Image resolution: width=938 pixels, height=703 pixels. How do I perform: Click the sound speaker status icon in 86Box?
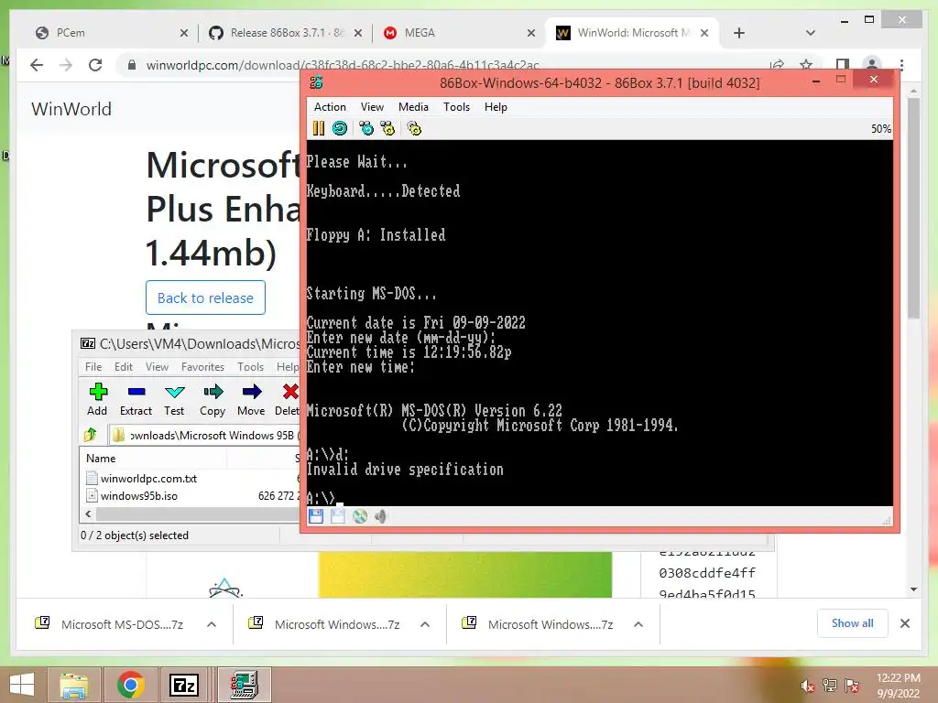pos(380,516)
